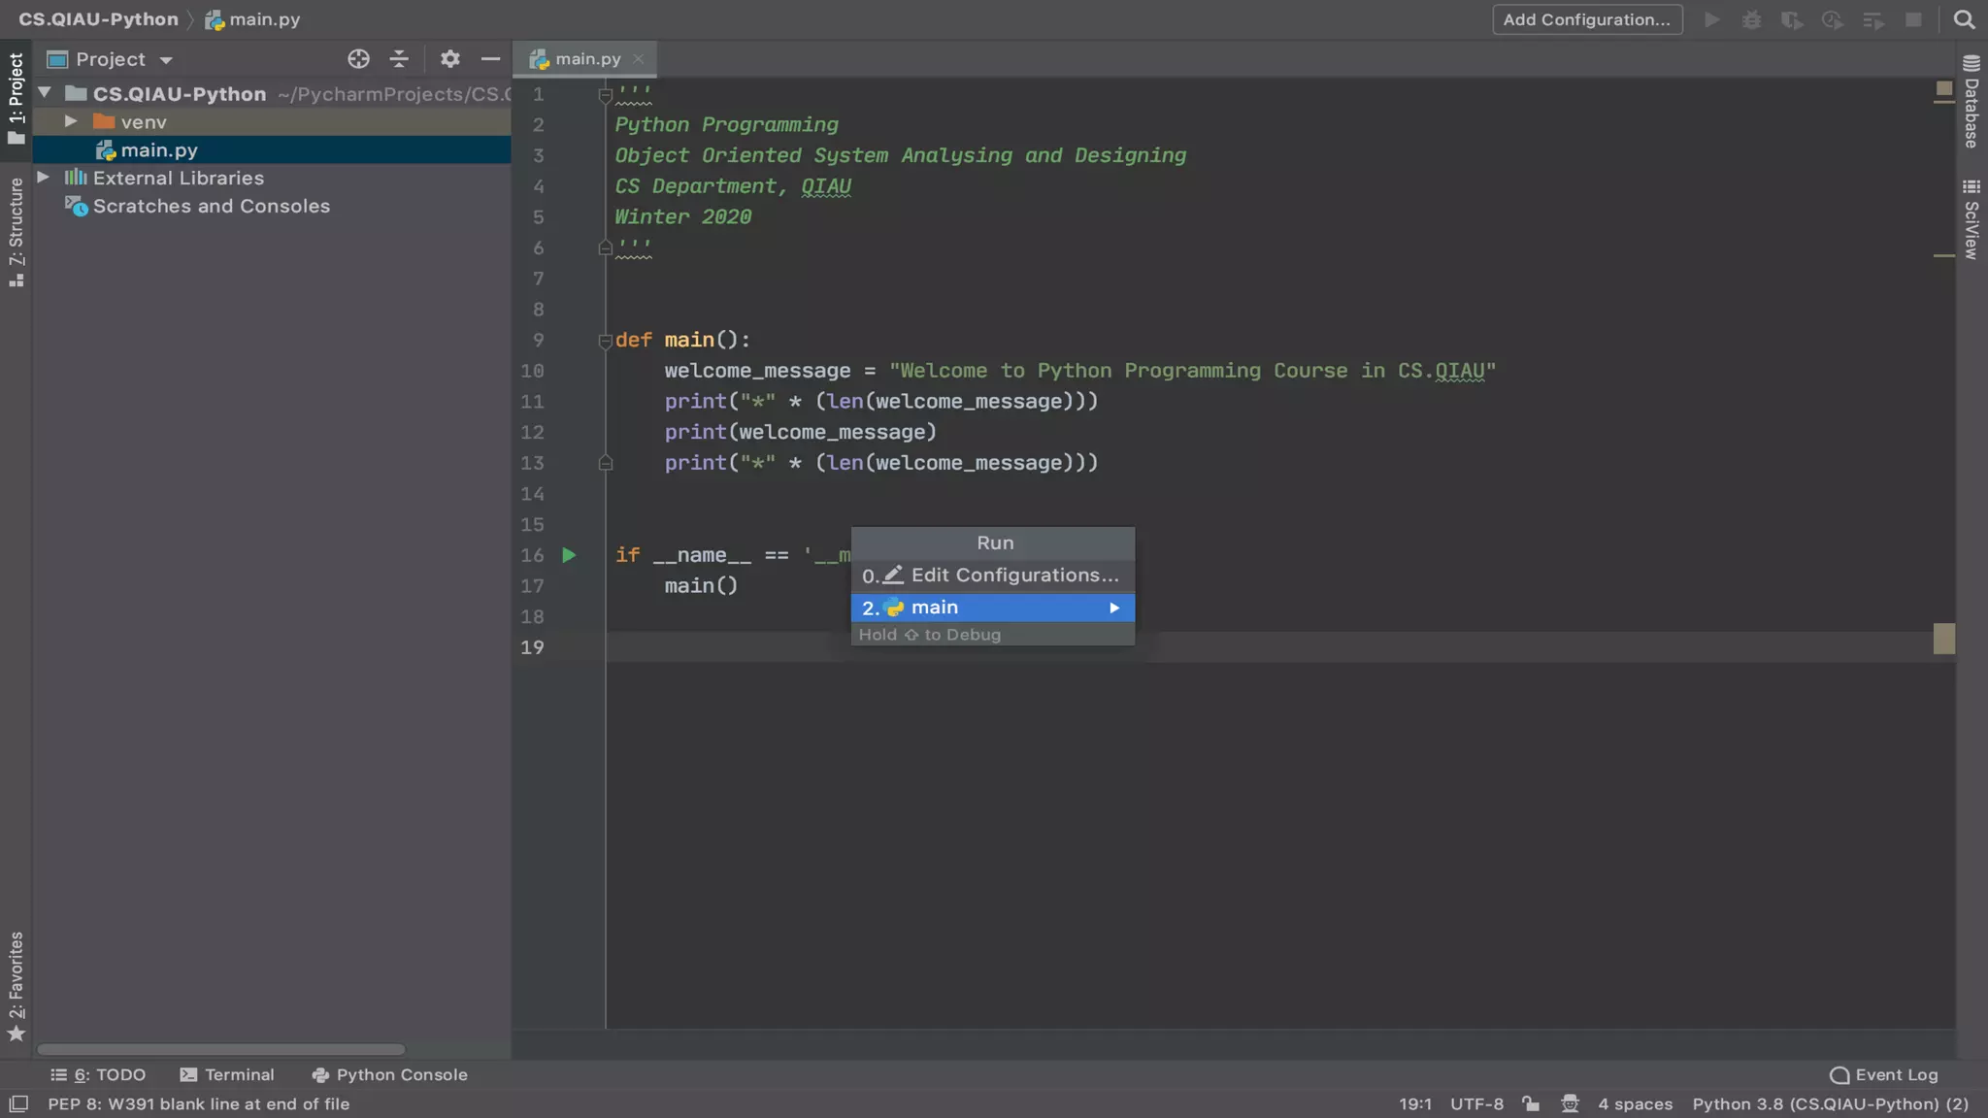The image size is (1988, 1118).
Task: Open the Project view dropdown
Action: [x=166, y=60]
